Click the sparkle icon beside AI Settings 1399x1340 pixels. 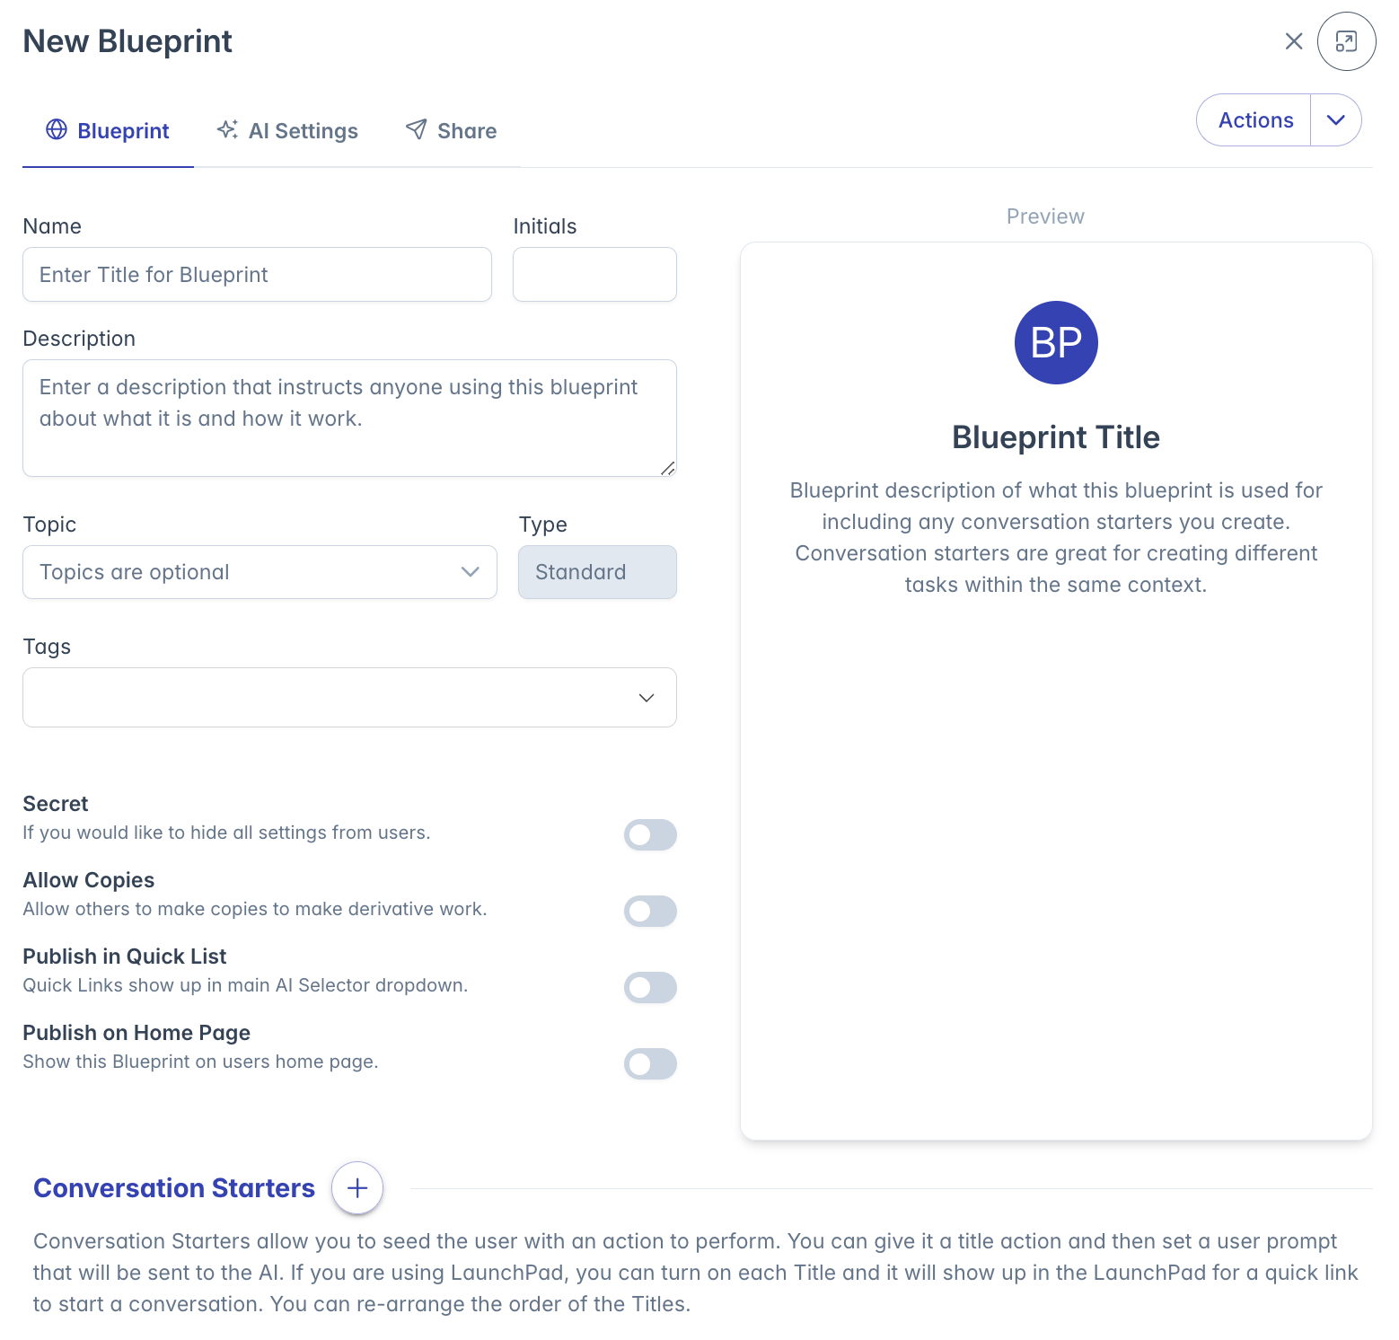pyautogui.click(x=227, y=130)
